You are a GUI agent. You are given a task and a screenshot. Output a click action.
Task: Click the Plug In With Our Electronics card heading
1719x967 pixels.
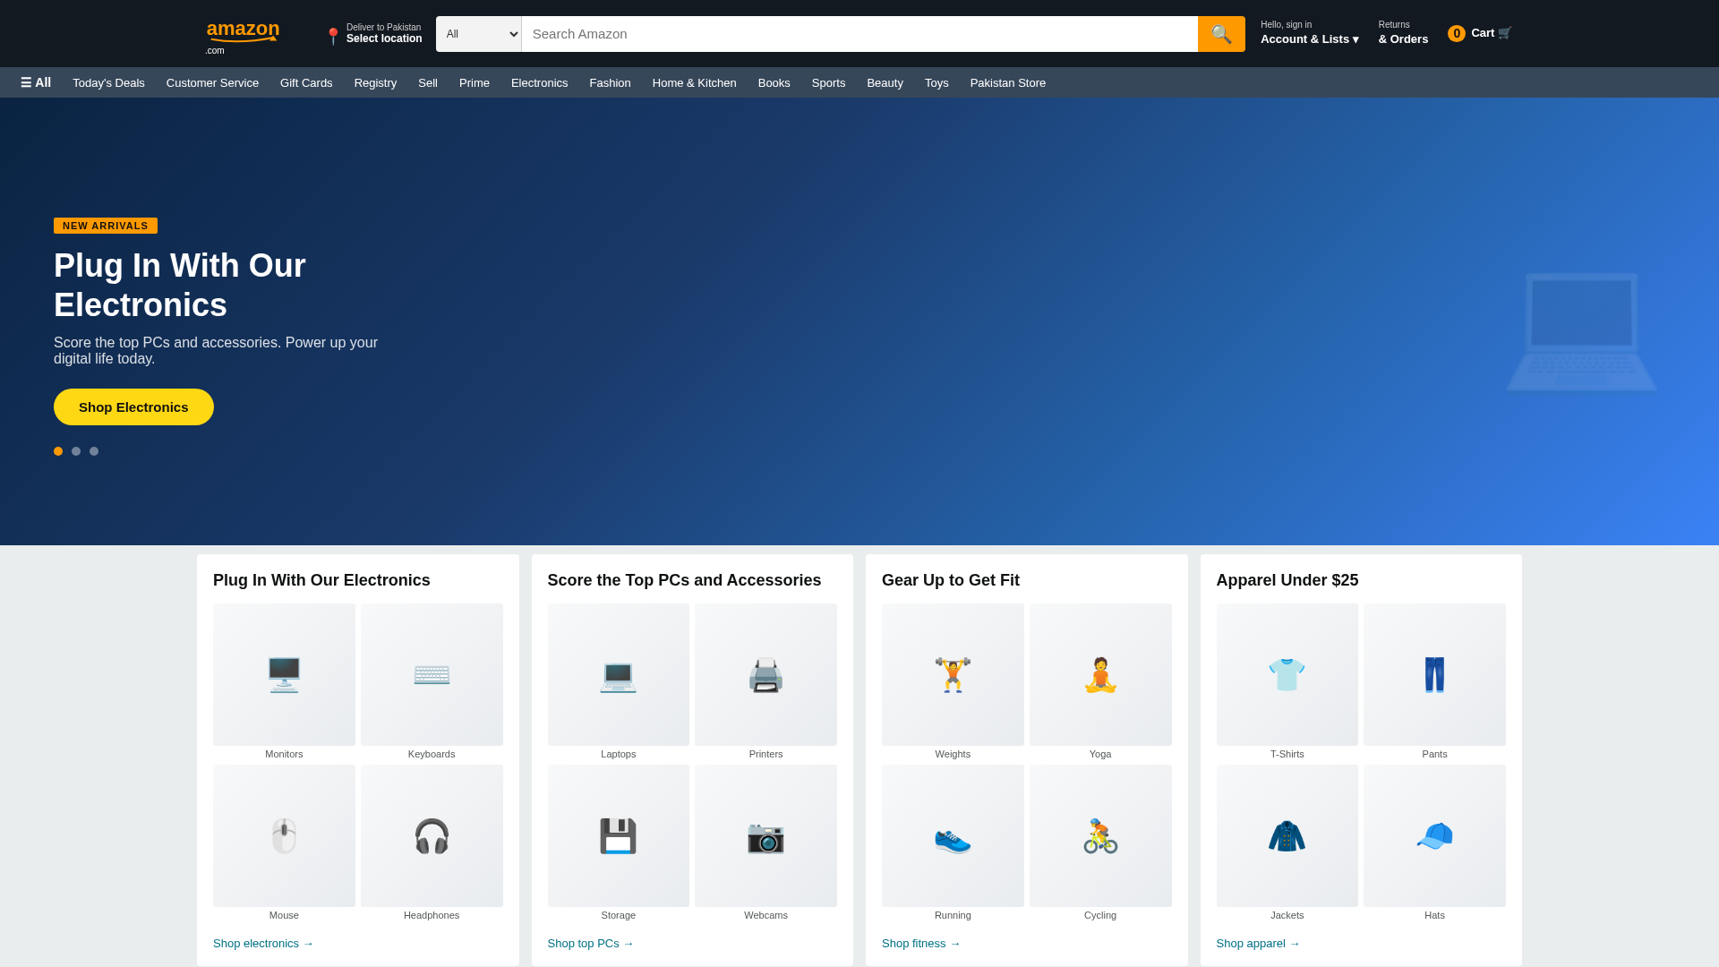321,580
